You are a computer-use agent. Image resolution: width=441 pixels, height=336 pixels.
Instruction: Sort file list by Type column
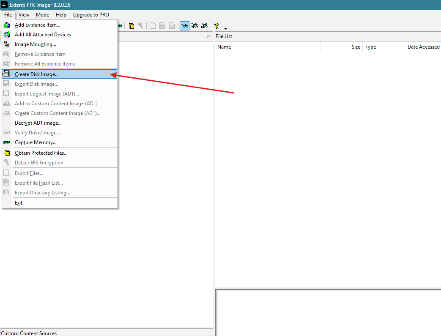tap(383, 47)
